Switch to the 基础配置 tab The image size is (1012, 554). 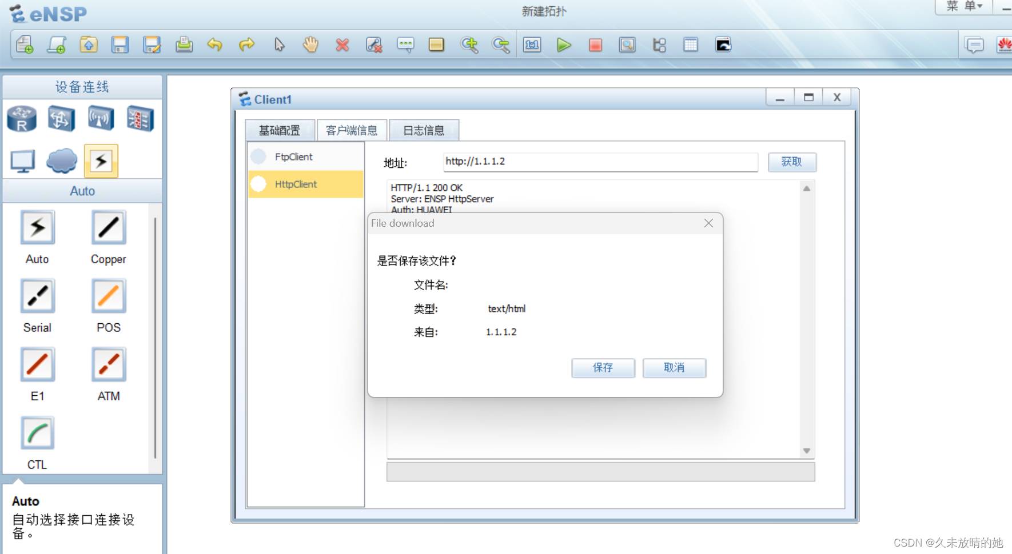point(280,130)
